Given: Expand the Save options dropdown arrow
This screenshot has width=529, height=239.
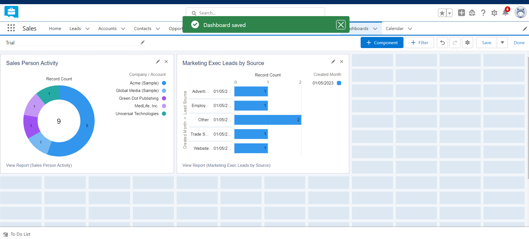Looking at the screenshot, I should [x=502, y=43].
